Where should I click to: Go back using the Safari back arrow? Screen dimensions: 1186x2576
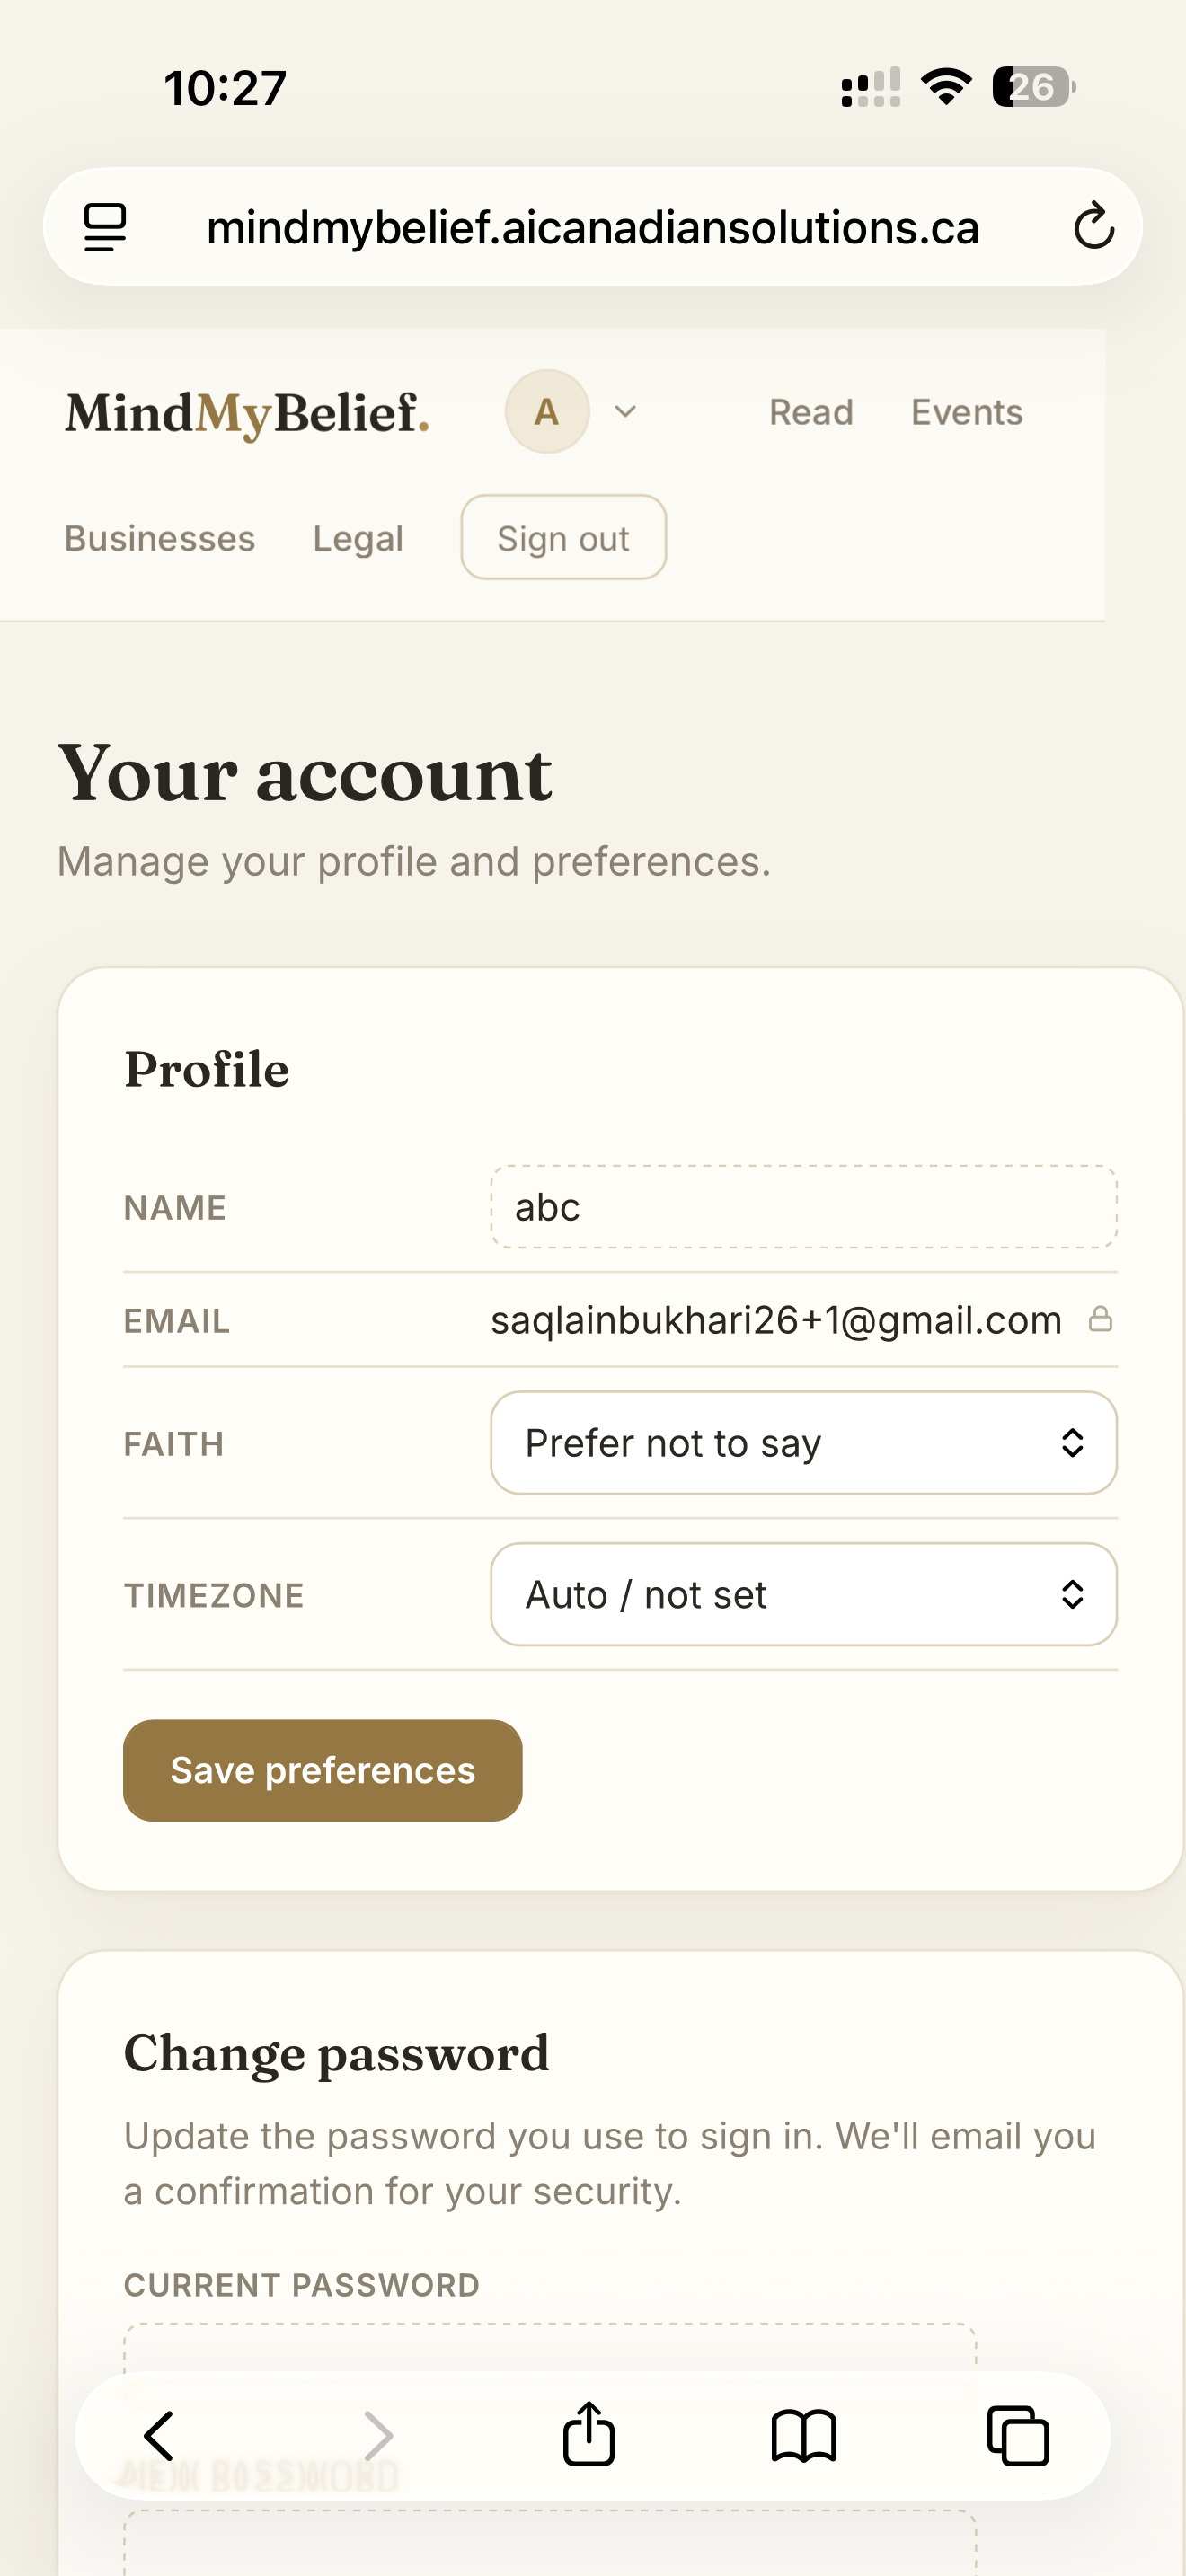pyautogui.click(x=160, y=2435)
